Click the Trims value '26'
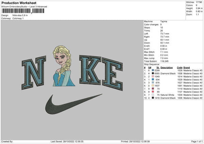This screenshot has width=204, height=144. 161,31
